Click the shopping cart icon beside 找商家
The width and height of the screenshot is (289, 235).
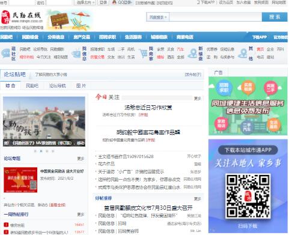pos(144,53)
